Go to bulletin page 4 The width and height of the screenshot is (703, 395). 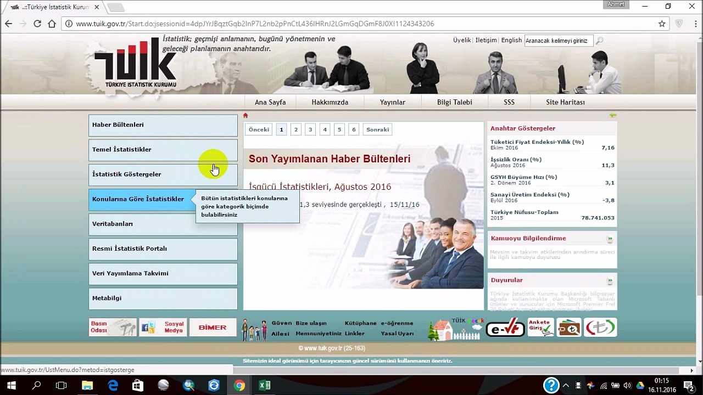click(325, 129)
